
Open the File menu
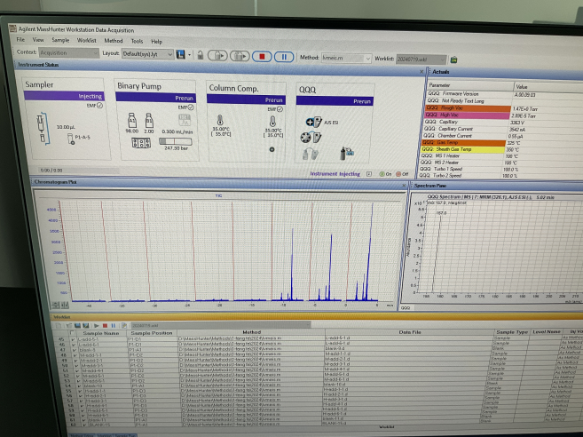pyautogui.click(x=20, y=39)
